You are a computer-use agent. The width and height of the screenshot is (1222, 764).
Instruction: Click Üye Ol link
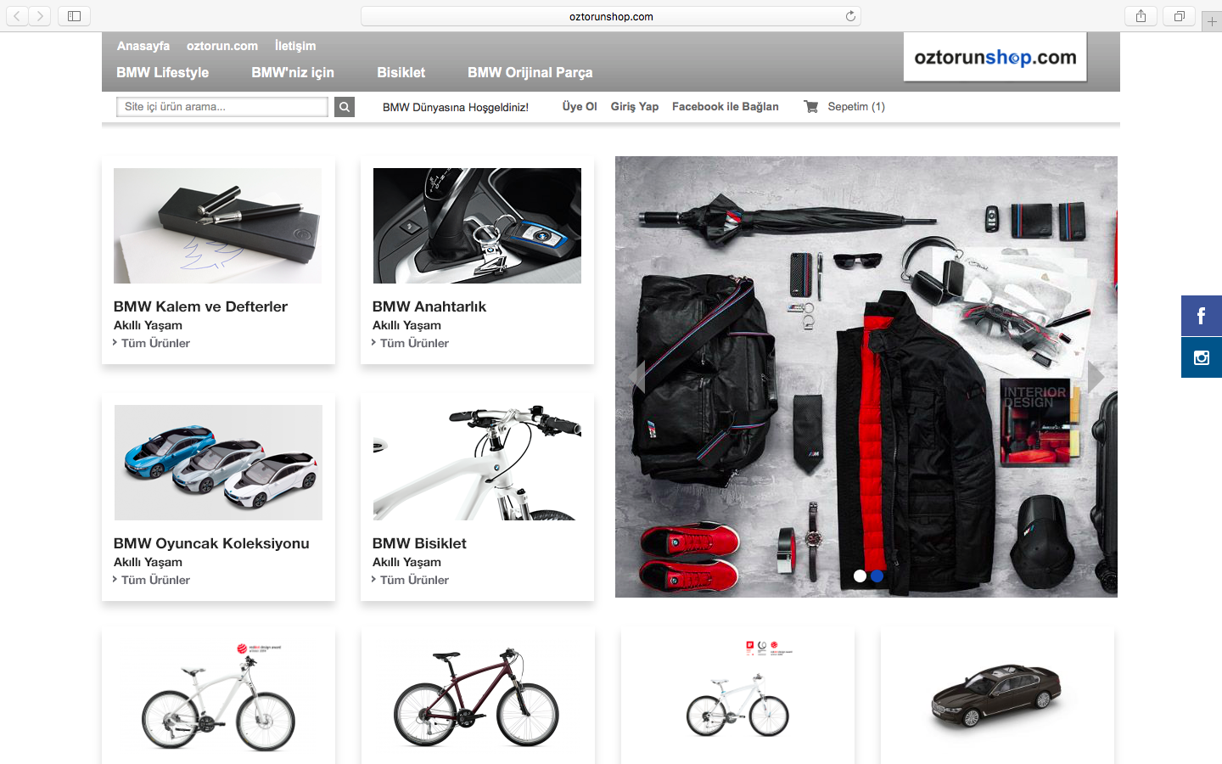point(580,107)
